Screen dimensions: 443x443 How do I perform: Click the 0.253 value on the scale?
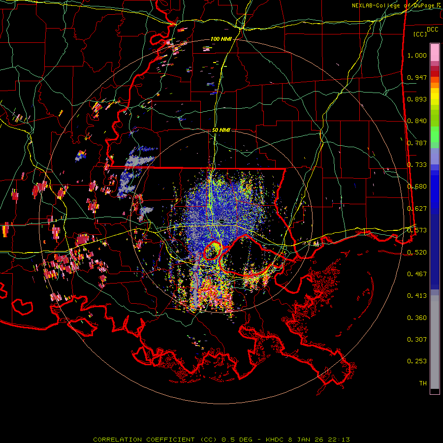[x=417, y=361]
